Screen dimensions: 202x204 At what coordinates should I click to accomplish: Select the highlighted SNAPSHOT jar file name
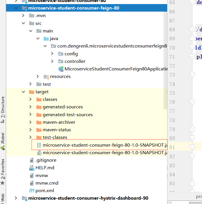(x=105, y=145)
